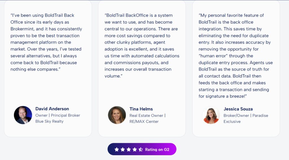289x160 pixels.
Task: Click the Blue Sky Realty company text
Action: click(x=49, y=121)
